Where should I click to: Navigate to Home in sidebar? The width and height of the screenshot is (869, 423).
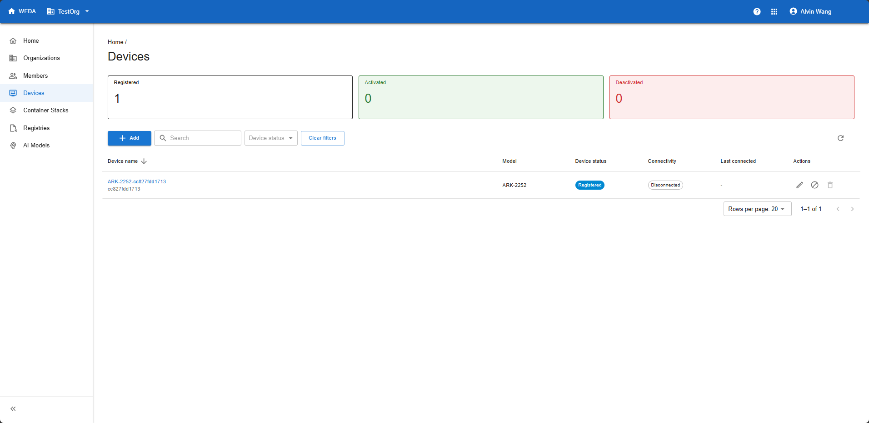[46, 41]
